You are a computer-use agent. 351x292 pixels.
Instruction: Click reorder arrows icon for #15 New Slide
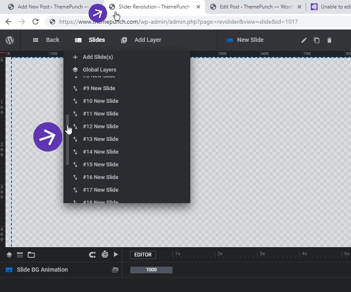point(75,165)
